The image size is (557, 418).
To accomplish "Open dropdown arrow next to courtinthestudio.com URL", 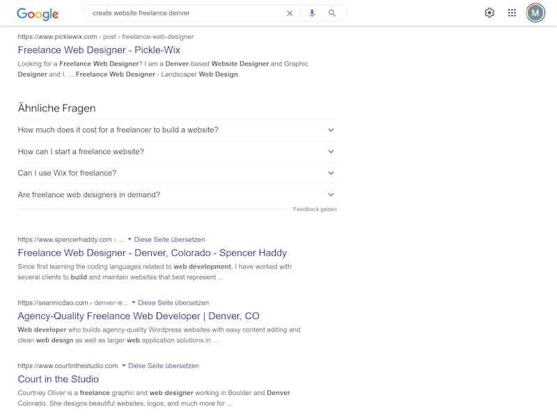I will 124,365.
